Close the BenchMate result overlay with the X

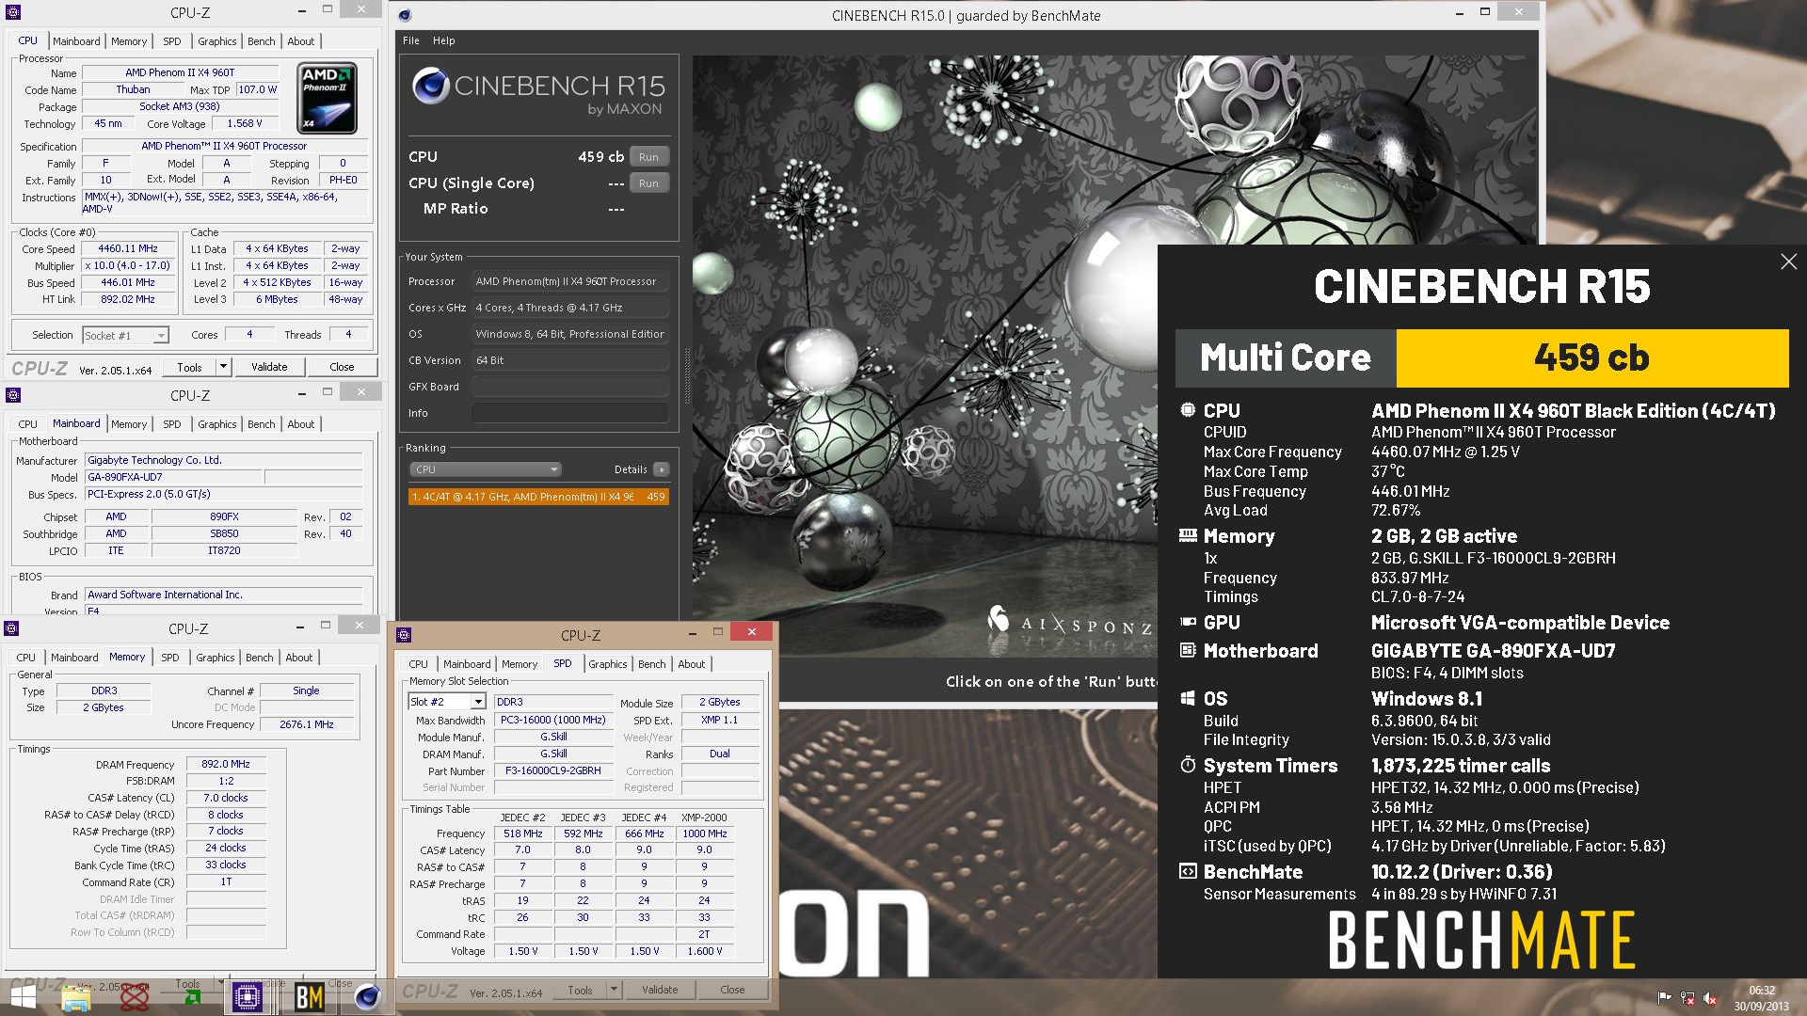click(1788, 262)
